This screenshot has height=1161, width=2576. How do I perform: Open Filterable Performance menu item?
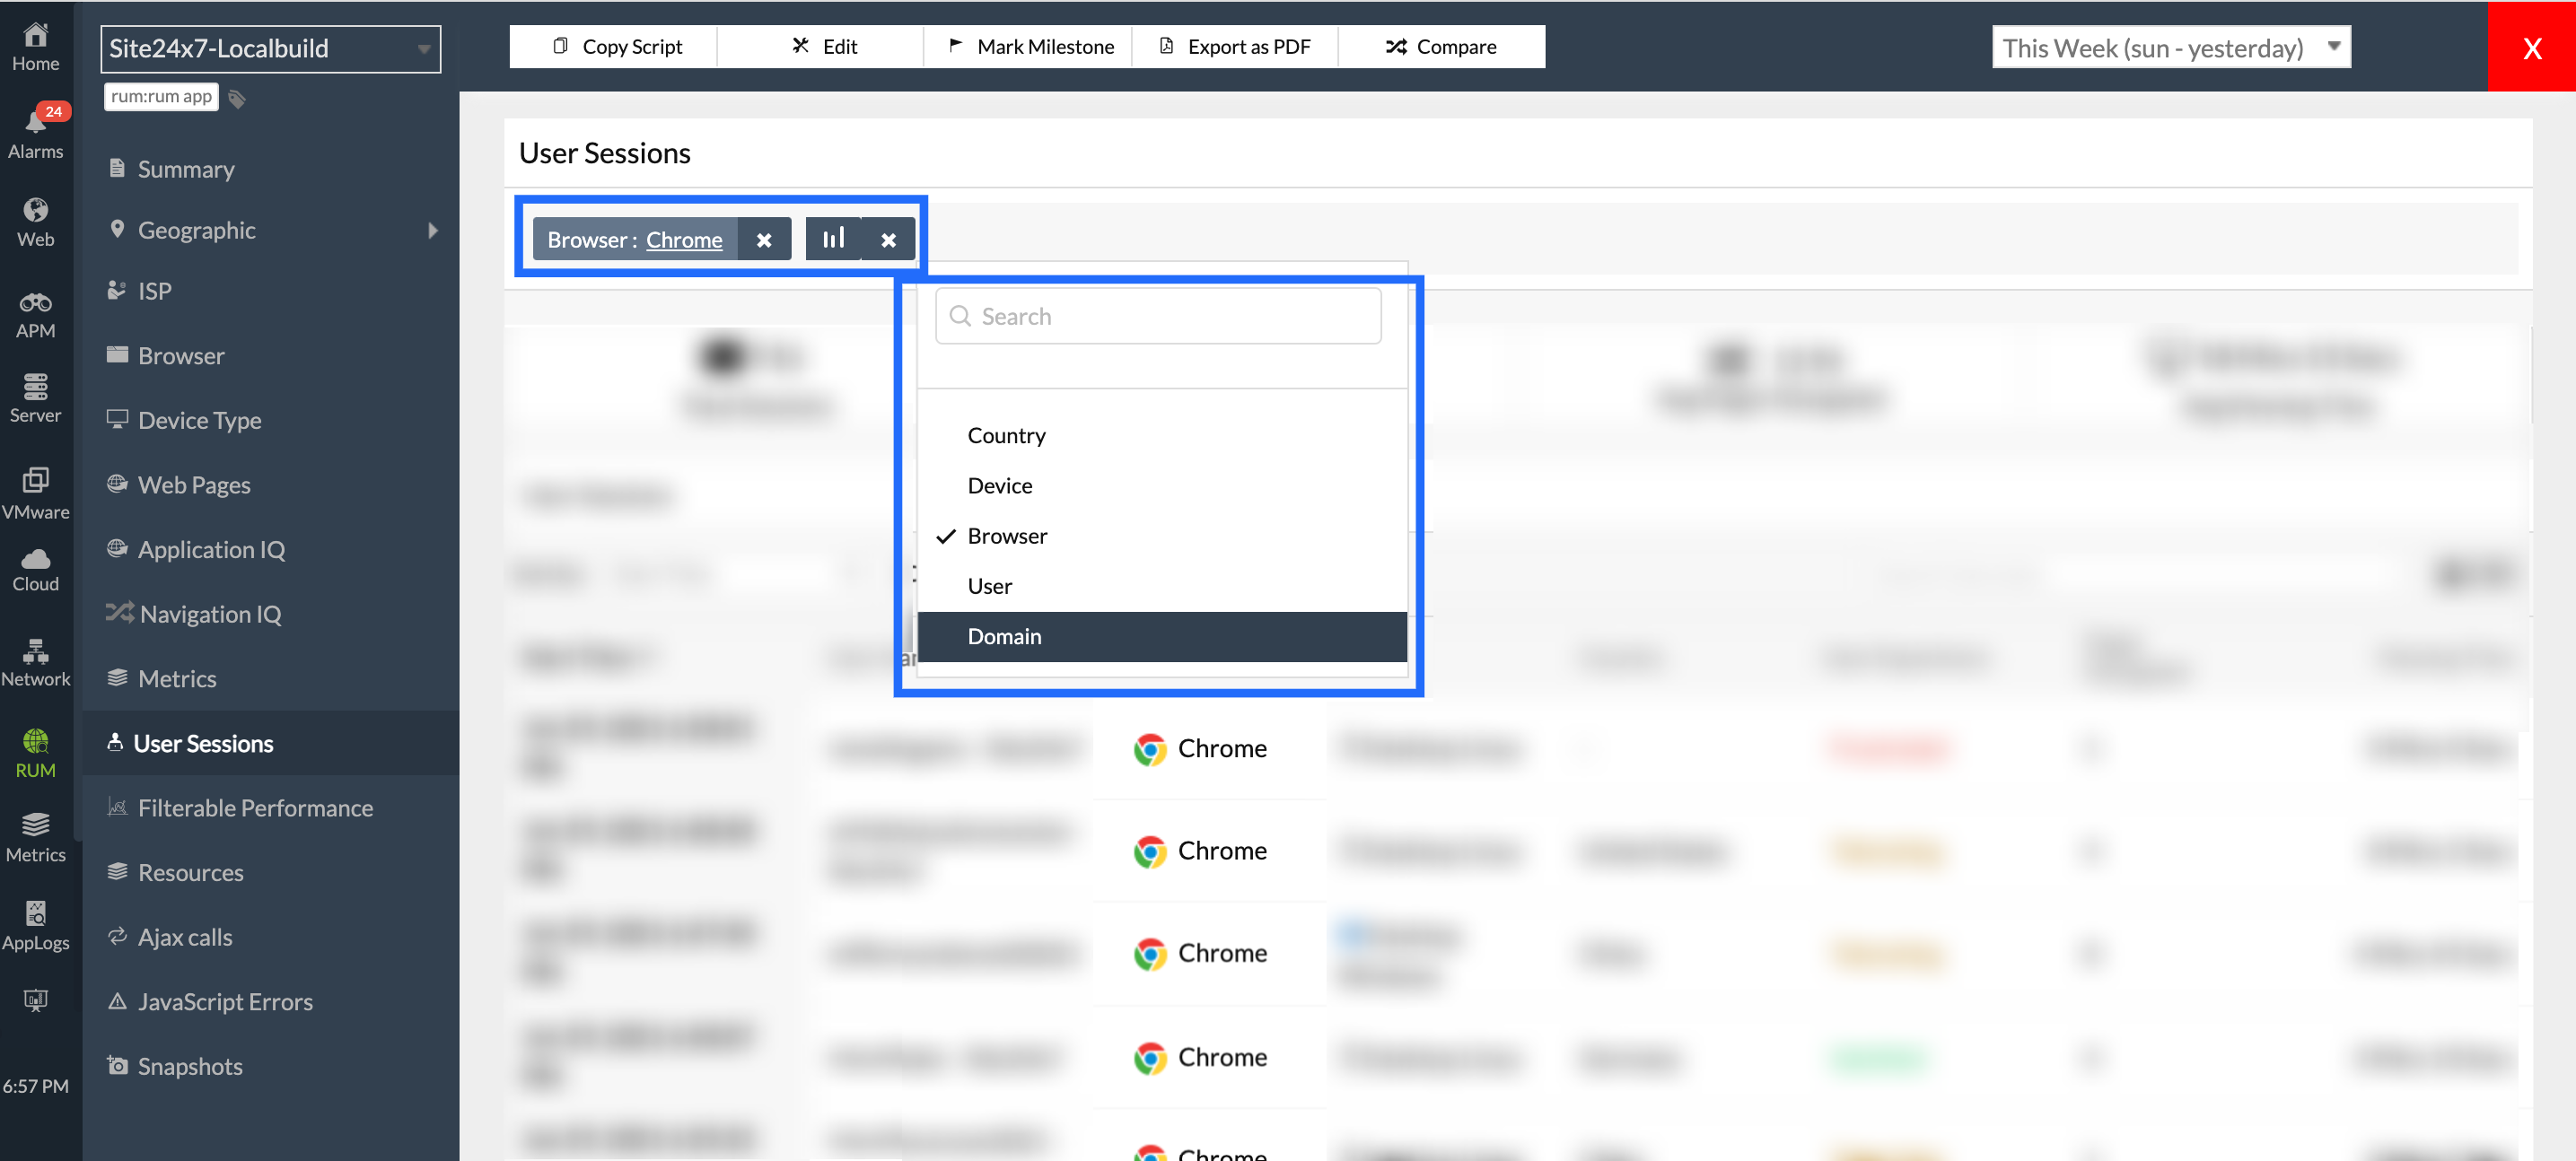[255, 807]
